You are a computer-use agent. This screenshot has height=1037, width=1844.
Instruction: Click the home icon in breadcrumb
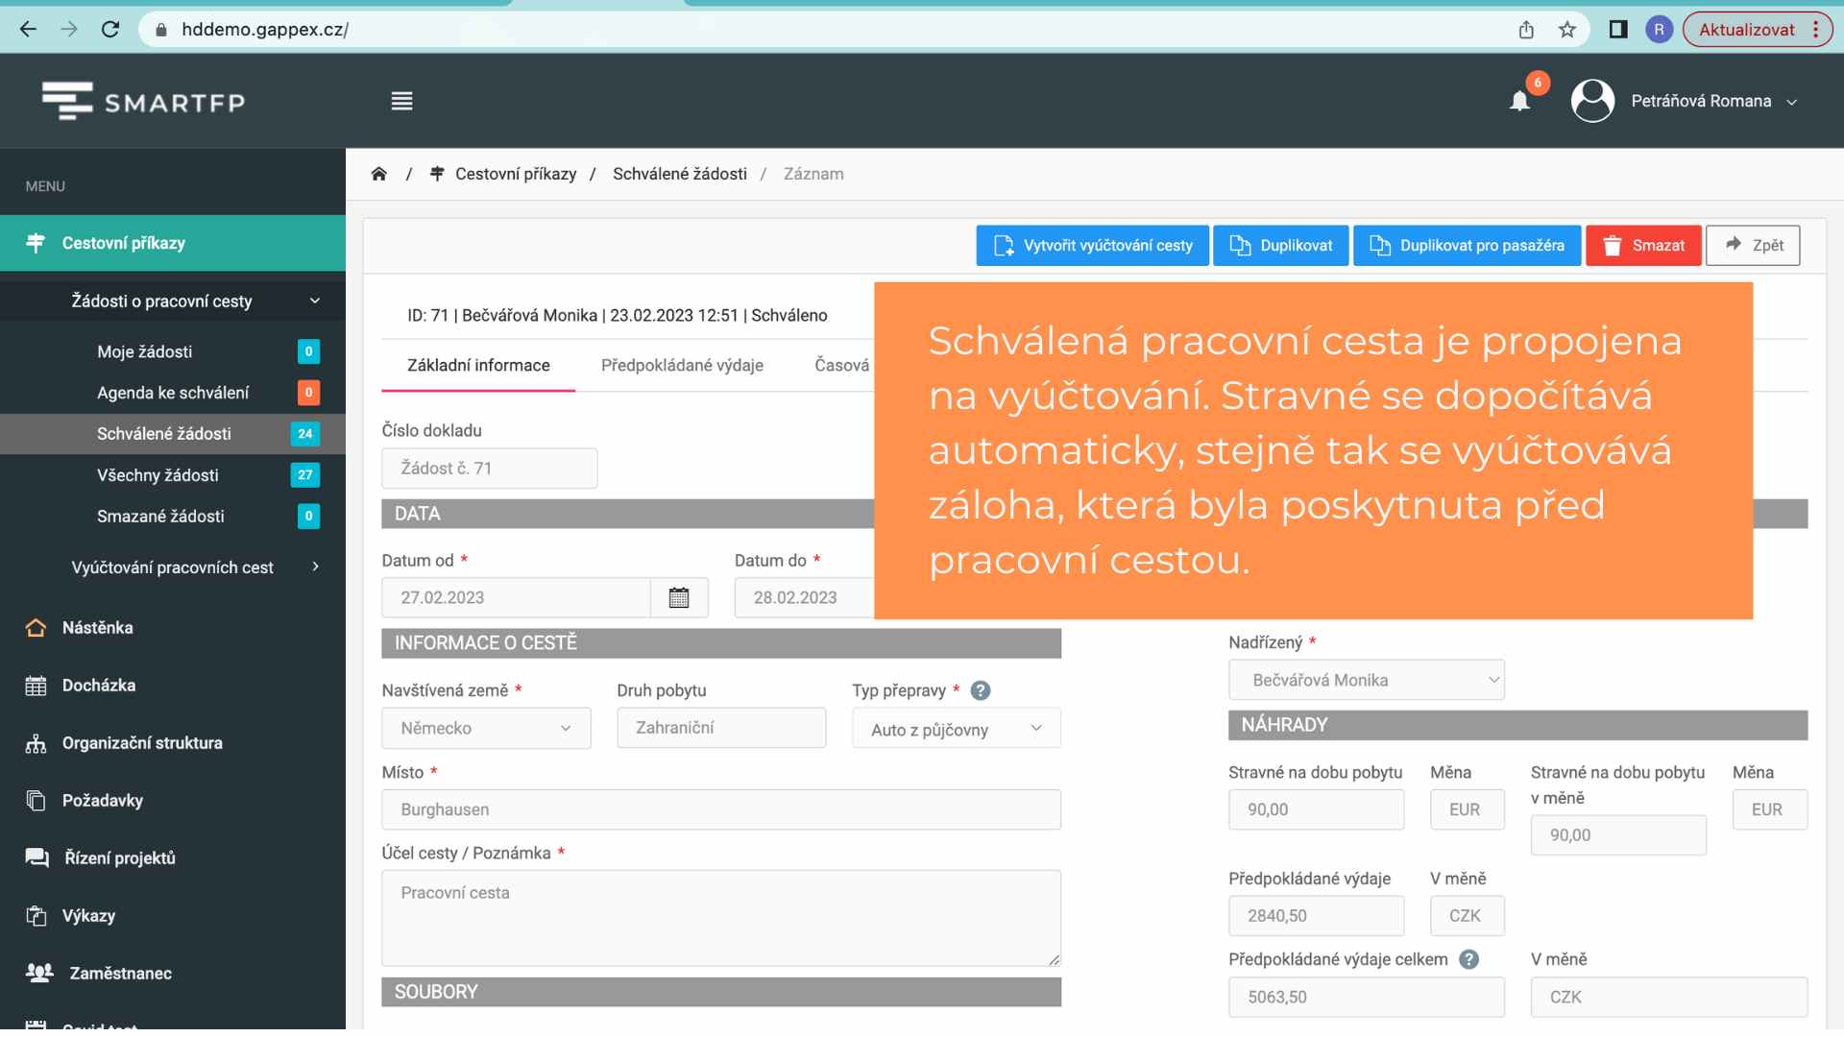[x=379, y=174]
